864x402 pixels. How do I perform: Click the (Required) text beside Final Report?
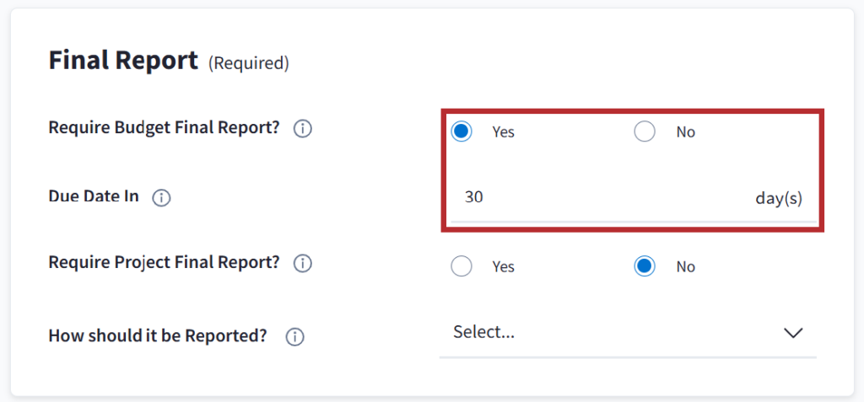249,63
